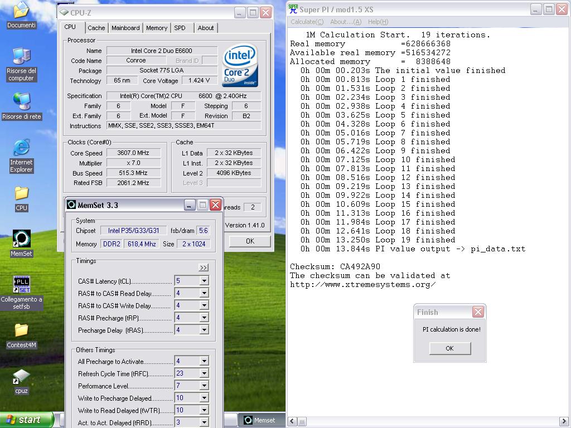Click the Windows start button
This screenshot has height=428, width=571.
pyautogui.click(x=27, y=420)
